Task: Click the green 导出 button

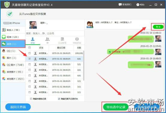Action: tap(158, 27)
